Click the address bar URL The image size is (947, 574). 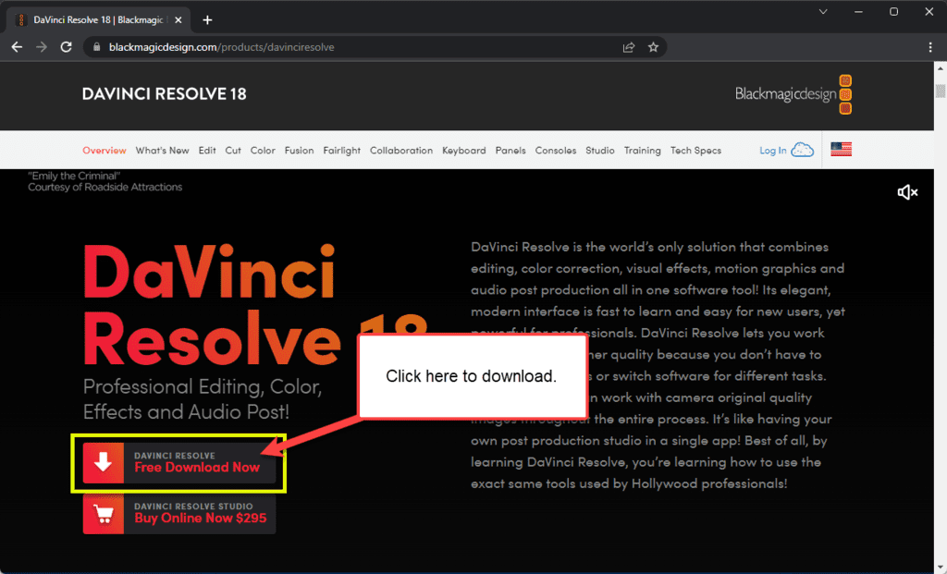[x=221, y=47]
